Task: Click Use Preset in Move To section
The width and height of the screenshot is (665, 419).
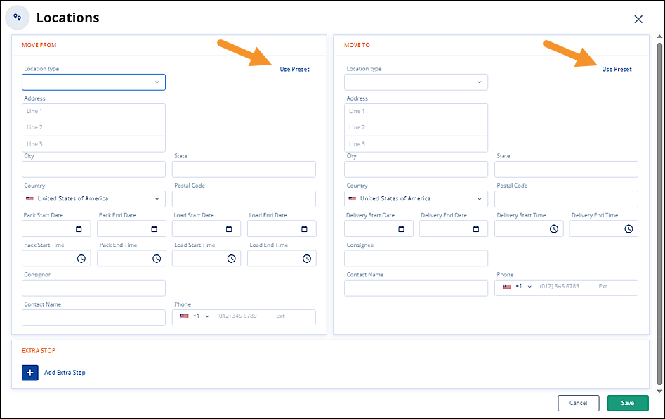Action: click(x=617, y=70)
